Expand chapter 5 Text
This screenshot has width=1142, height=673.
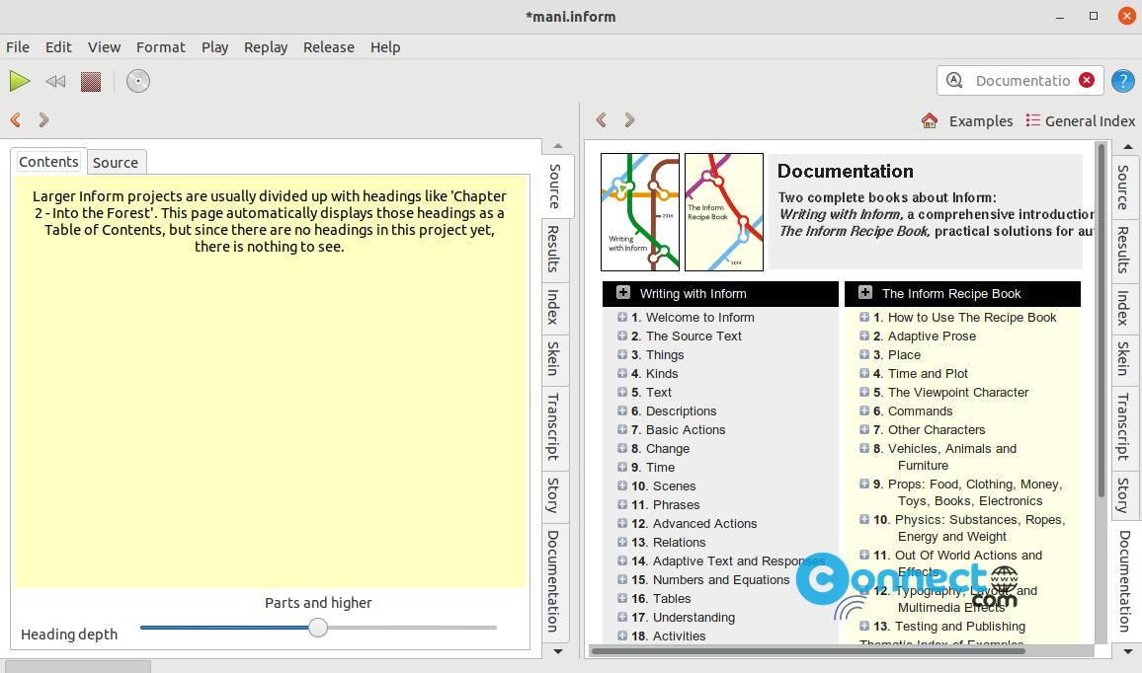[x=622, y=392]
